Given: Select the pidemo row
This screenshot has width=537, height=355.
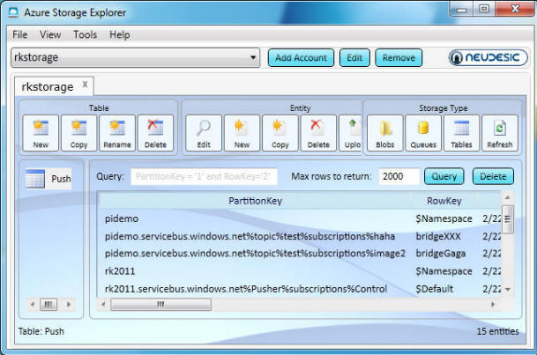Looking at the screenshot, I should click(300, 218).
